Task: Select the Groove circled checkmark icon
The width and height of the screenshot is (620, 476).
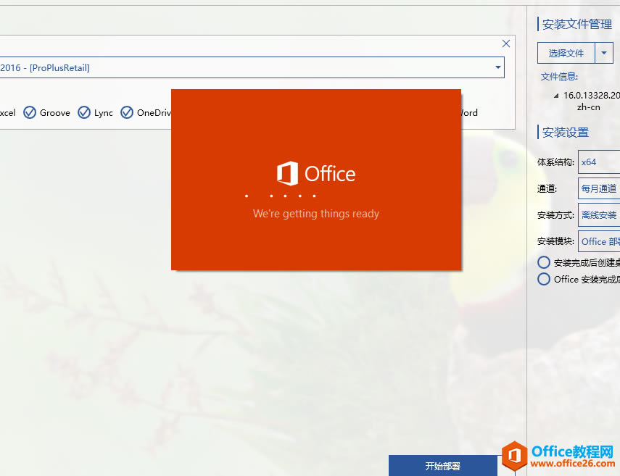Action: click(30, 112)
